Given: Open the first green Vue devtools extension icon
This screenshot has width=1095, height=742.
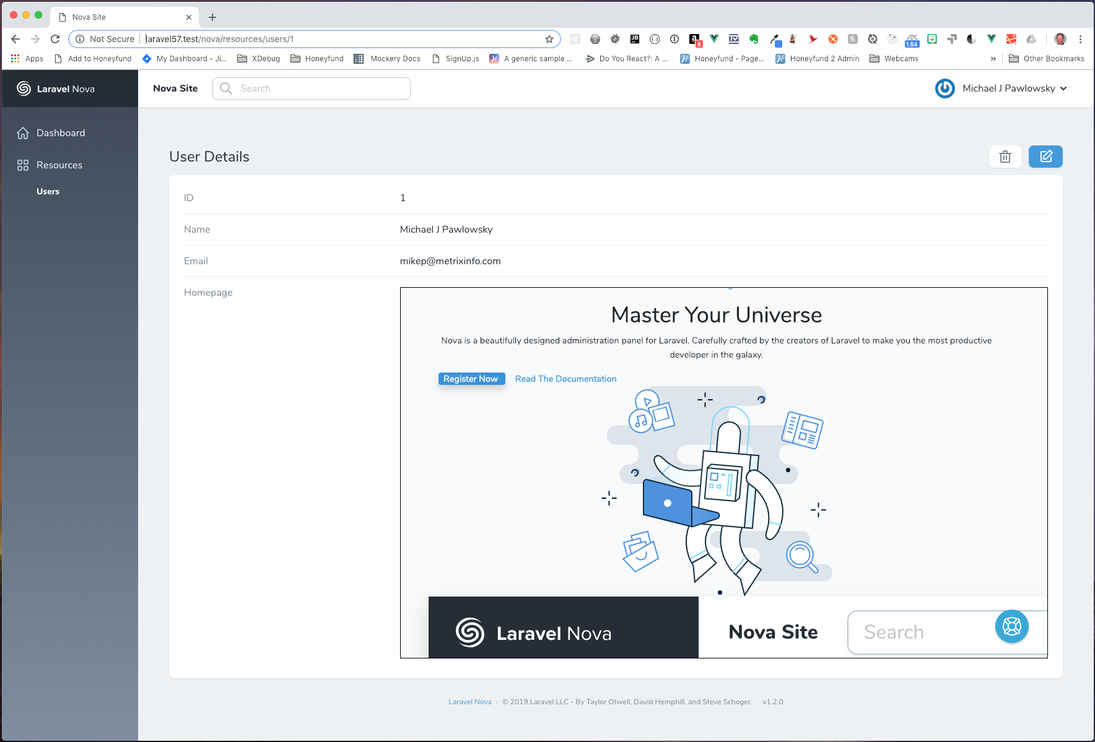Looking at the screenshot, I should pos(714,39).
